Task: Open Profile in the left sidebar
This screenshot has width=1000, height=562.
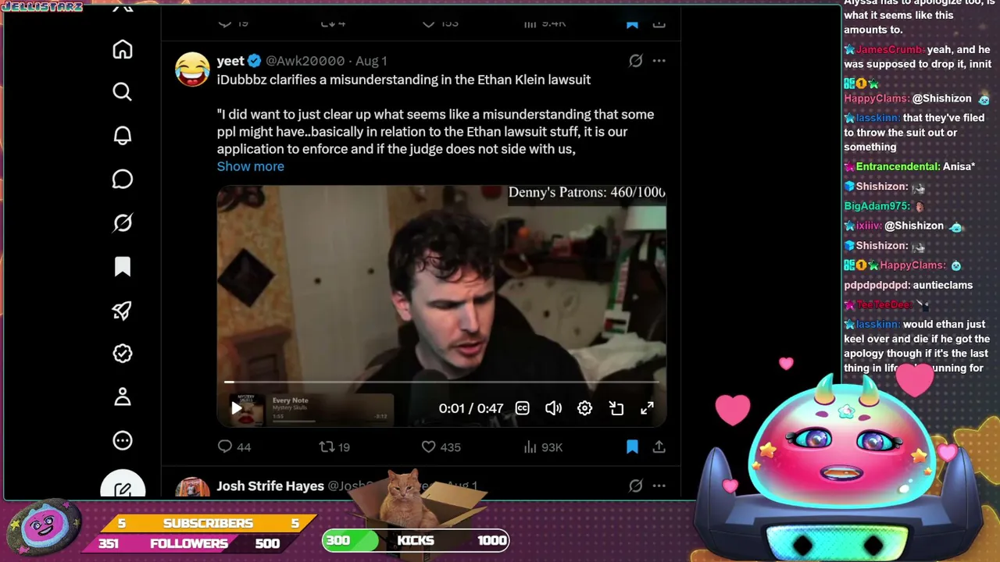Action: point(123,397)
